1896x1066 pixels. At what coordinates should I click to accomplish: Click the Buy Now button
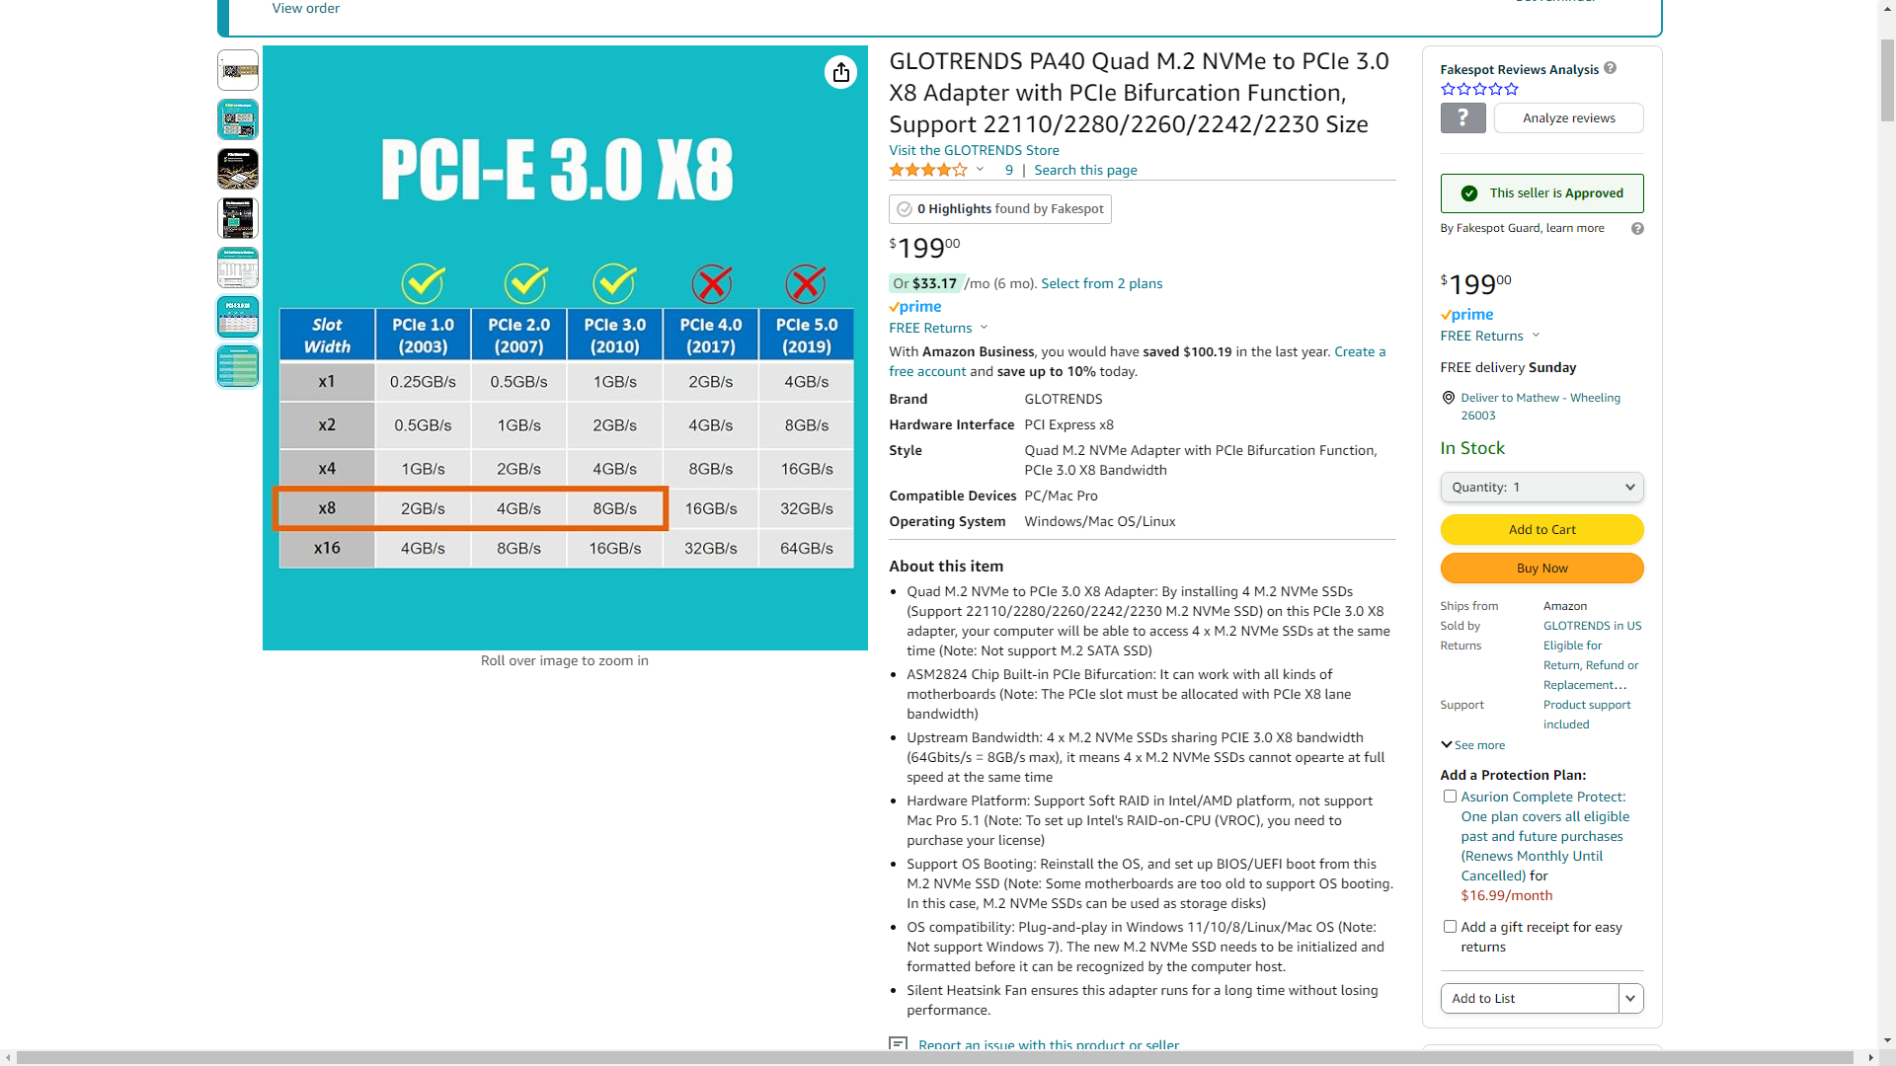(x=1541, y=569)
